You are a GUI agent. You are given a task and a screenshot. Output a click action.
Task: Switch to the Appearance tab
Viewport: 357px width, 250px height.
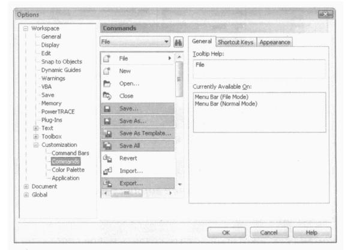275,43
